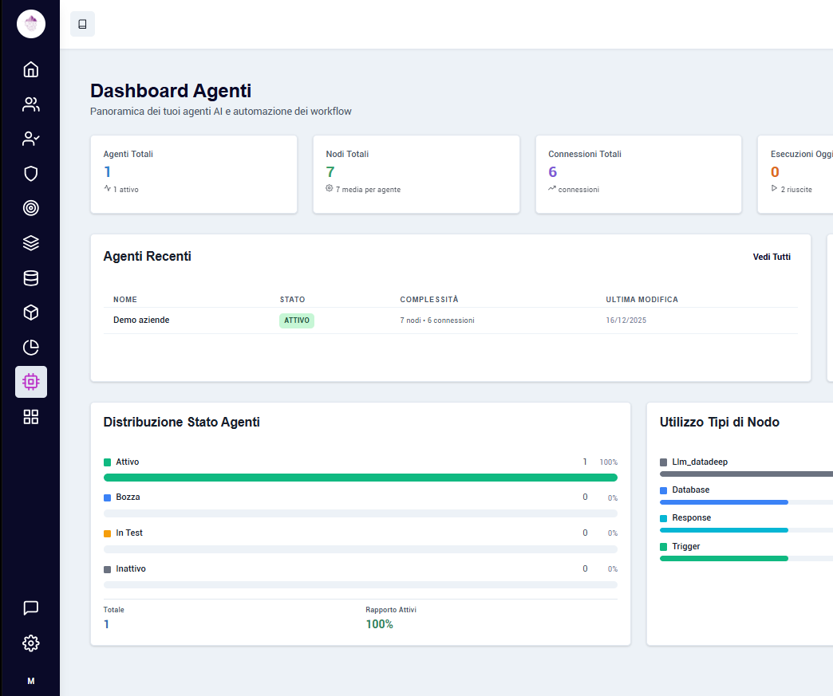Open the pie-chart analytics icon
The width and height of the screenshot is (833, 696).
click(x=30, y=347)
